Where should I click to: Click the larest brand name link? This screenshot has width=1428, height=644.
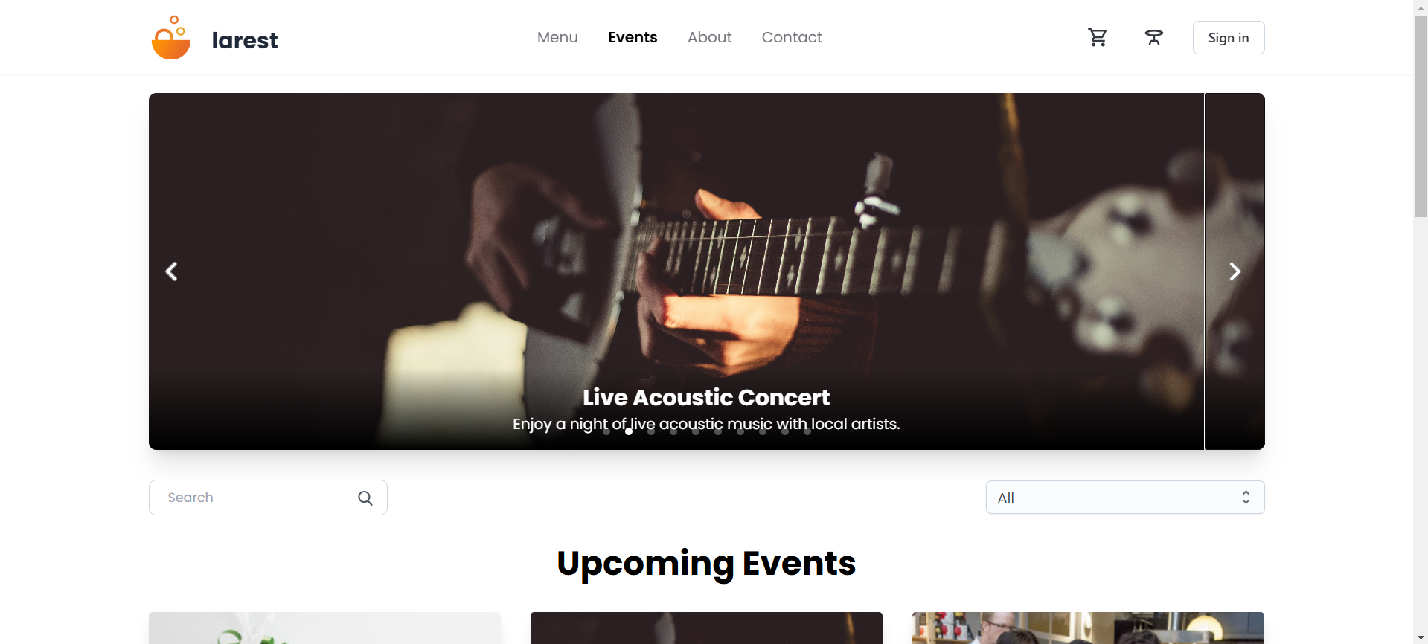coord(245,40)
